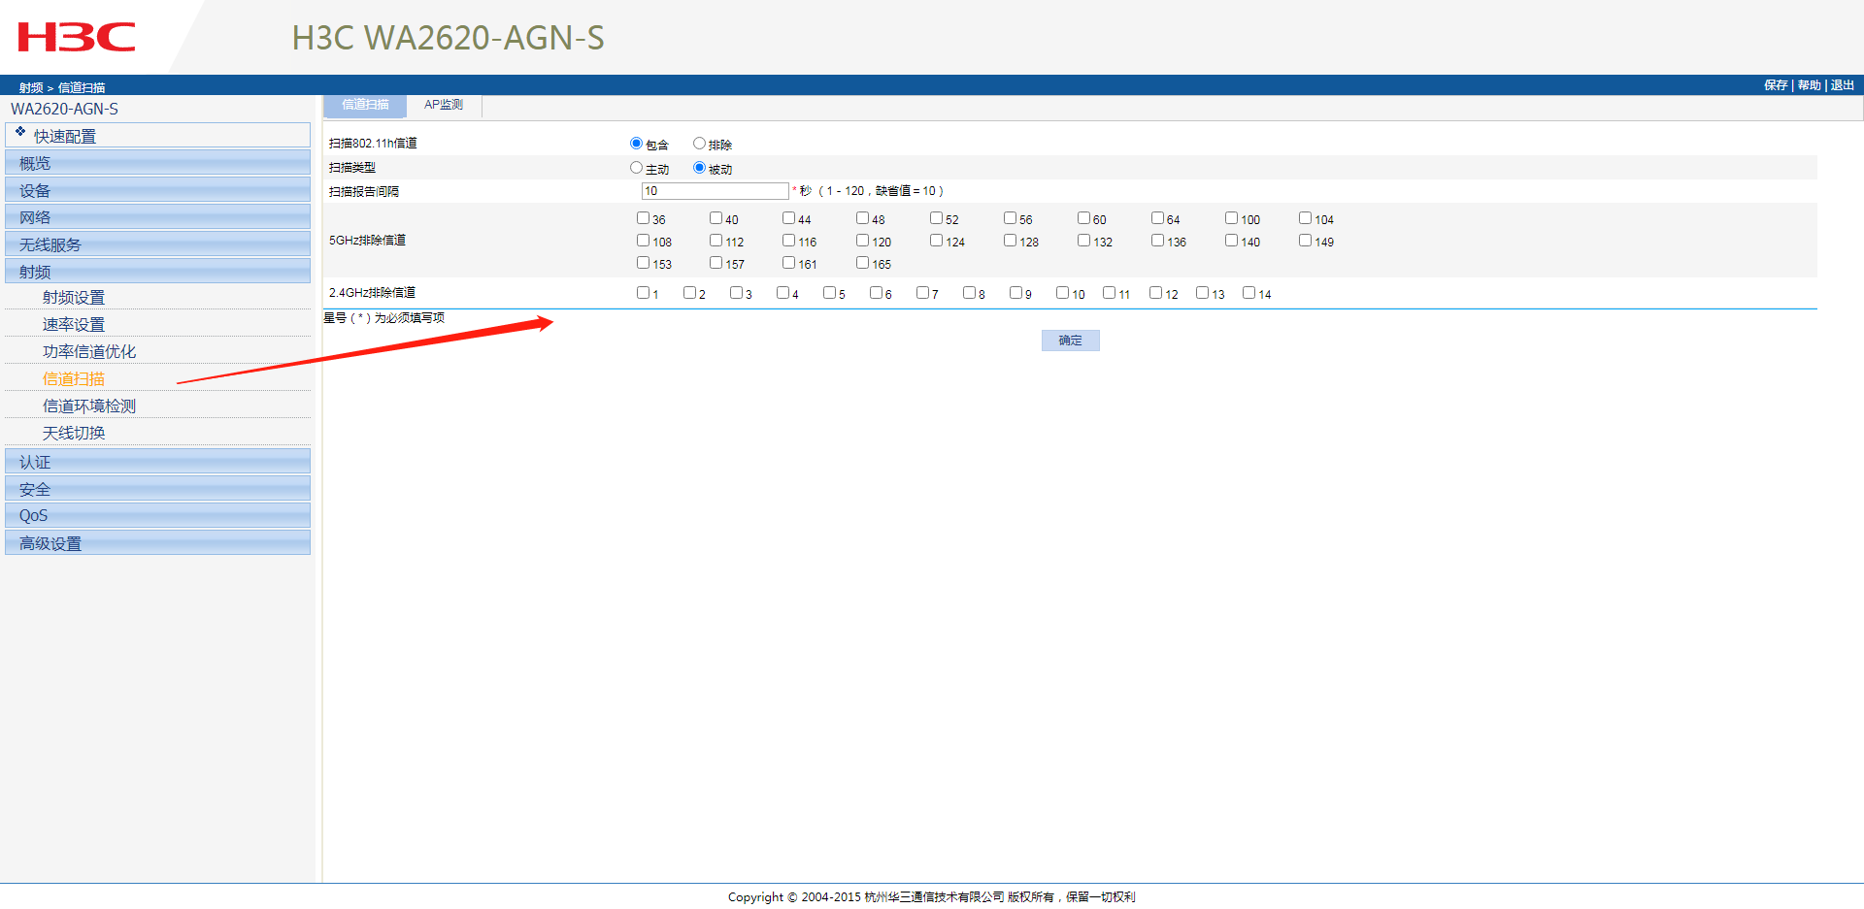Tick 5GHz channel 104 checkbox
The width and height of the screenshot is (1864, 909).
click(1305, 218)
